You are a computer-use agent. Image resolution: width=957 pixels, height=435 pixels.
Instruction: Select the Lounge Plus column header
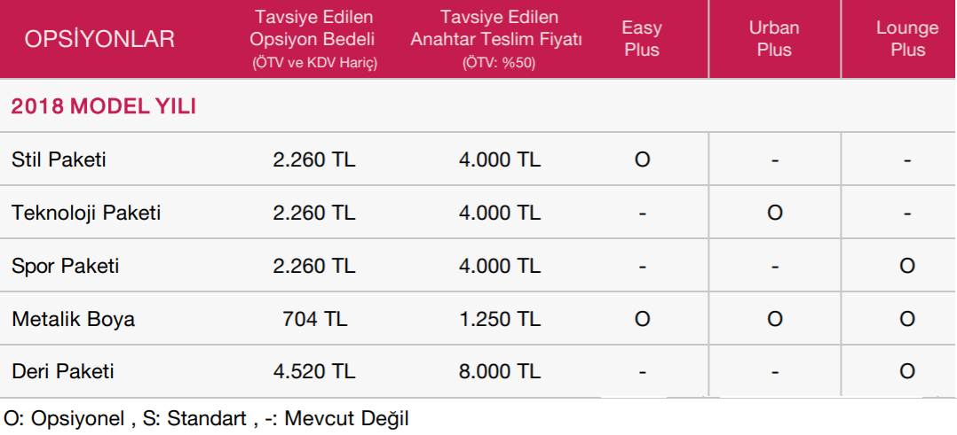tap(907, 38)
